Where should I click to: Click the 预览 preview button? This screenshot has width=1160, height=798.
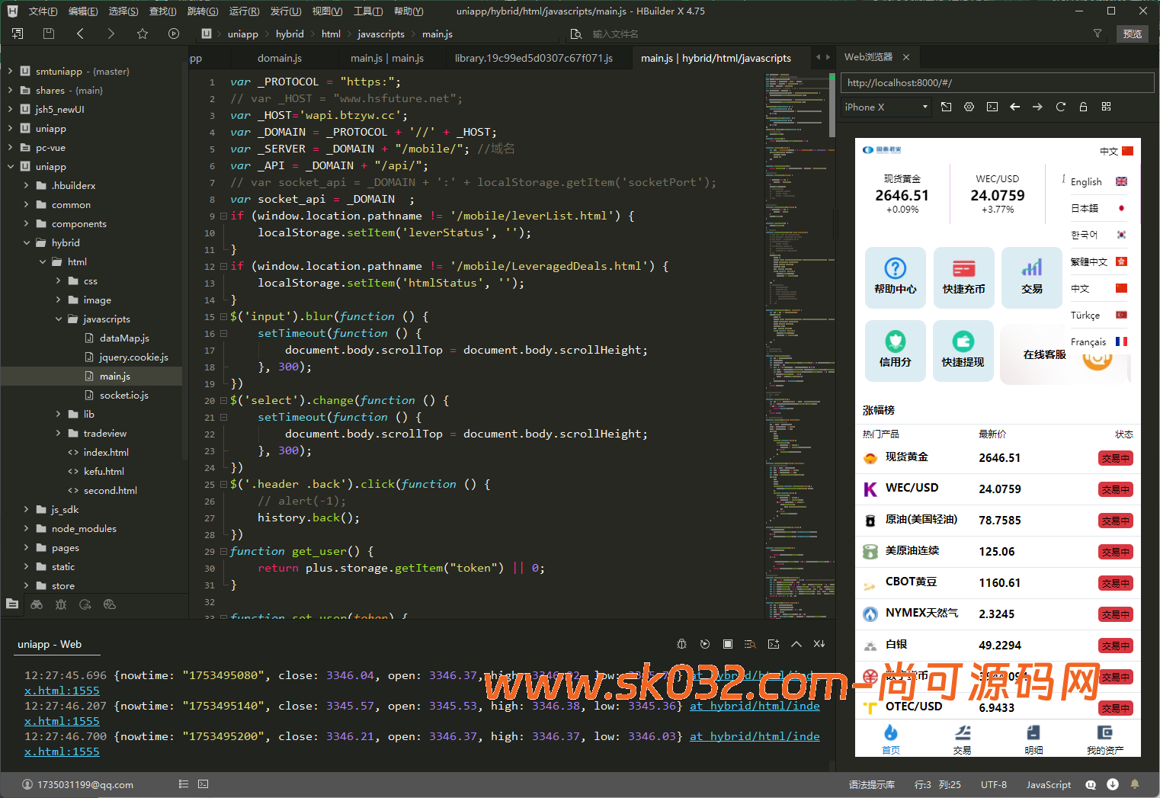pyautogui.click(x=1132, y=34)
